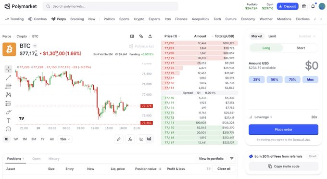This screenshot has height=179, width=327.
Task: Click Copy invite code button
Action: coord(283,166)
